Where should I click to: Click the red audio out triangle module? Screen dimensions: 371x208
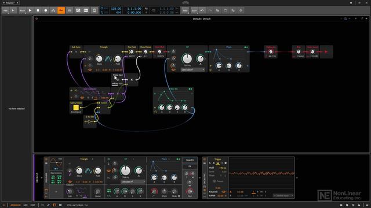point(326,52)
